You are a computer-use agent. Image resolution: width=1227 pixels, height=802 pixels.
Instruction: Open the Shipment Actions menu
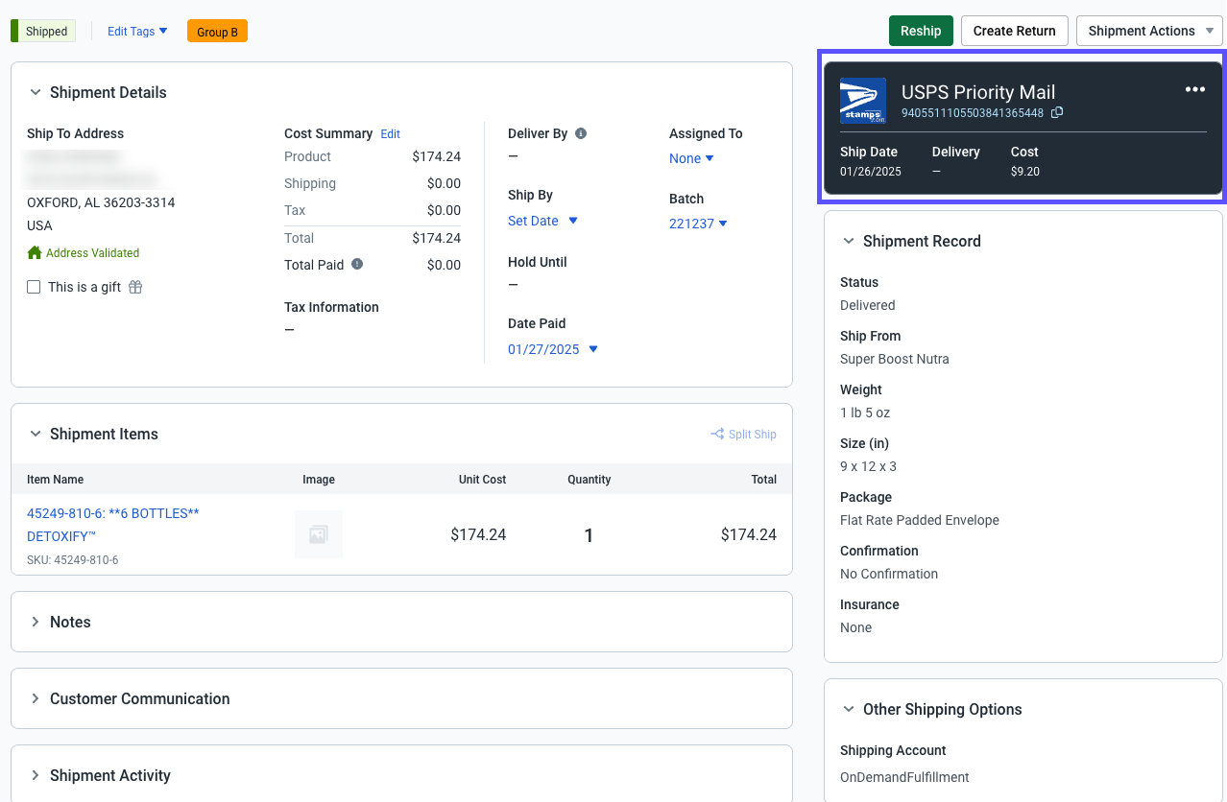pyautogui.click(x=1149, y=31)
